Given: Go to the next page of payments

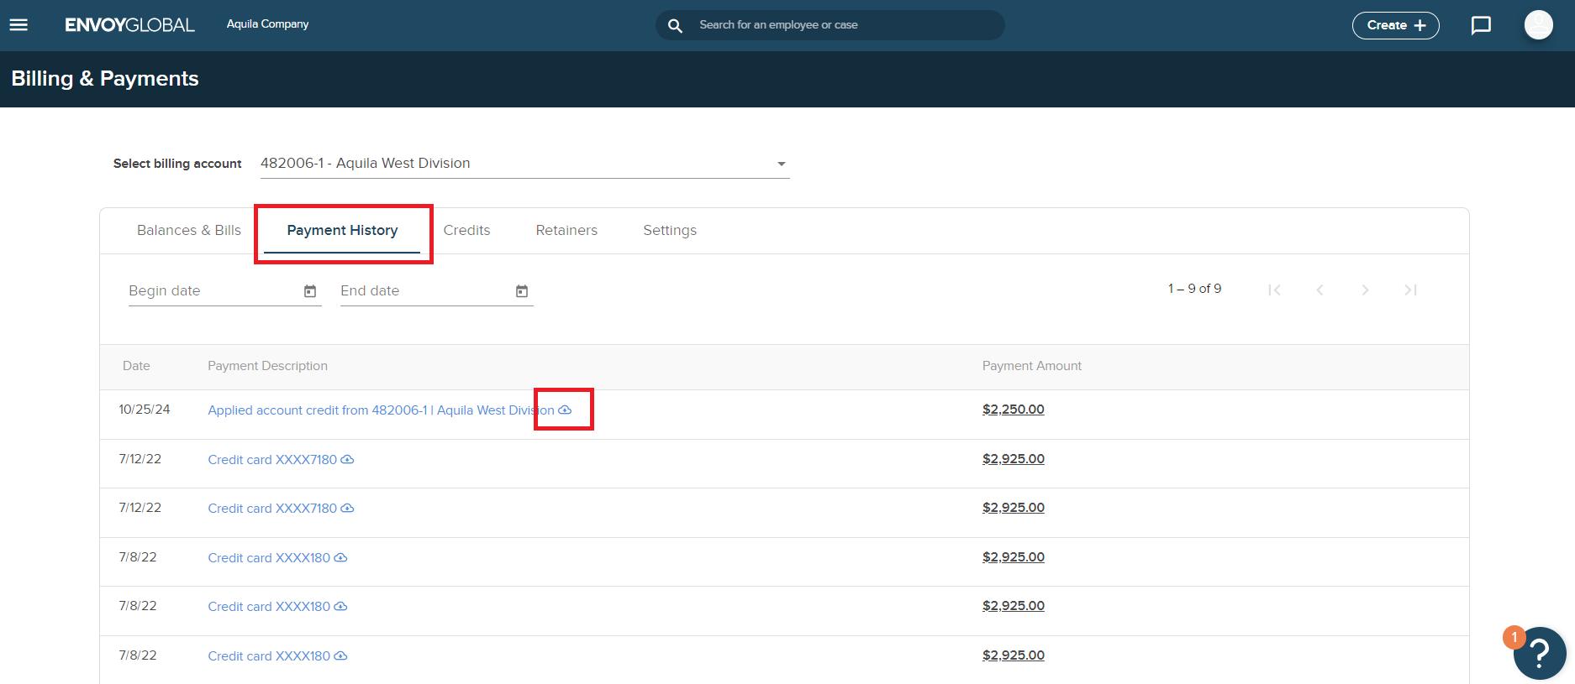Looking at the screenshot, I should (x=1365, y=290).
